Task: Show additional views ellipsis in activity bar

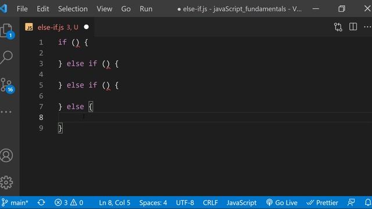Action: click(6, 111)
